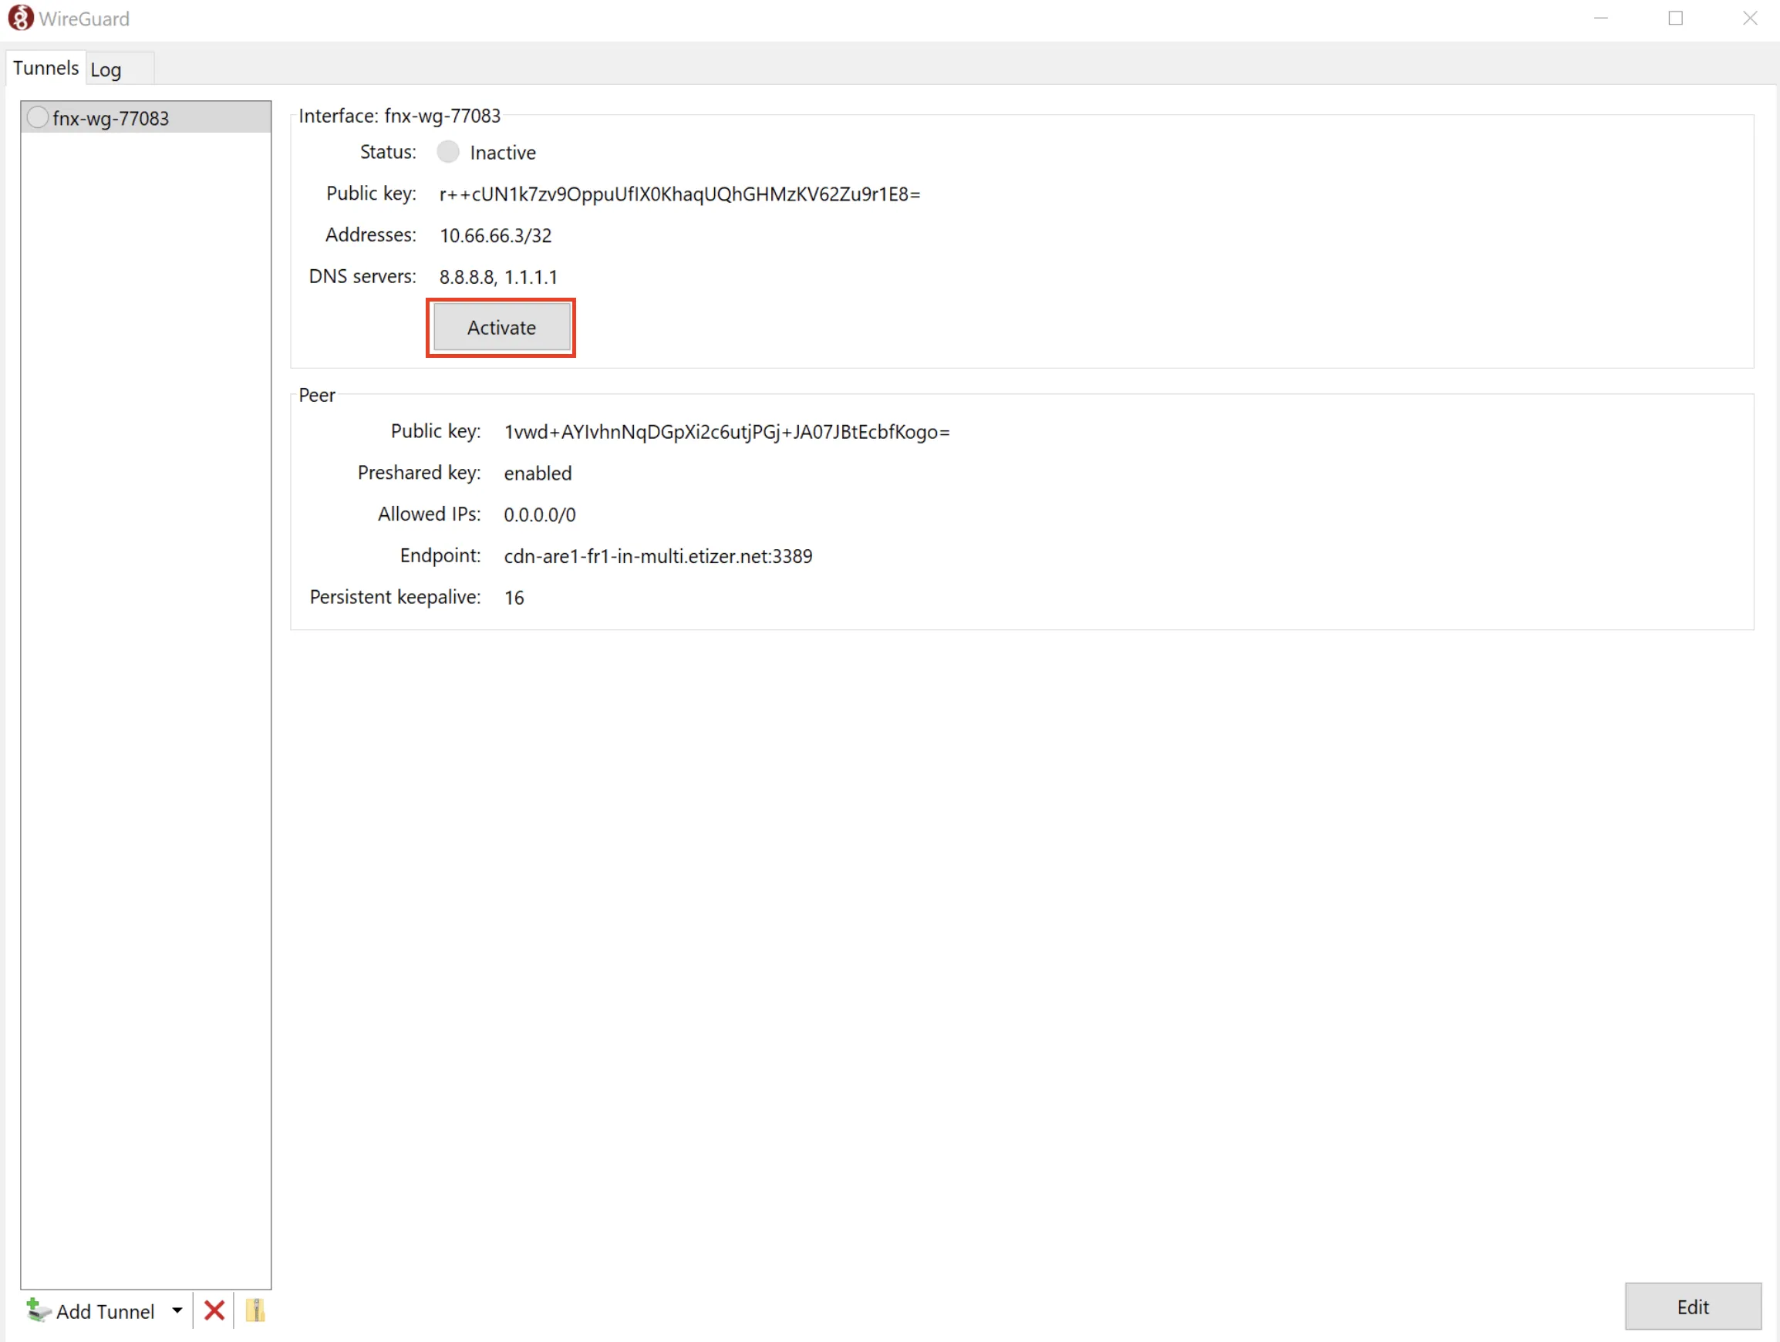Click Allowed IPs value 0.0.0.0/0
The image size is (1780, 1342).
pos(539,515)
